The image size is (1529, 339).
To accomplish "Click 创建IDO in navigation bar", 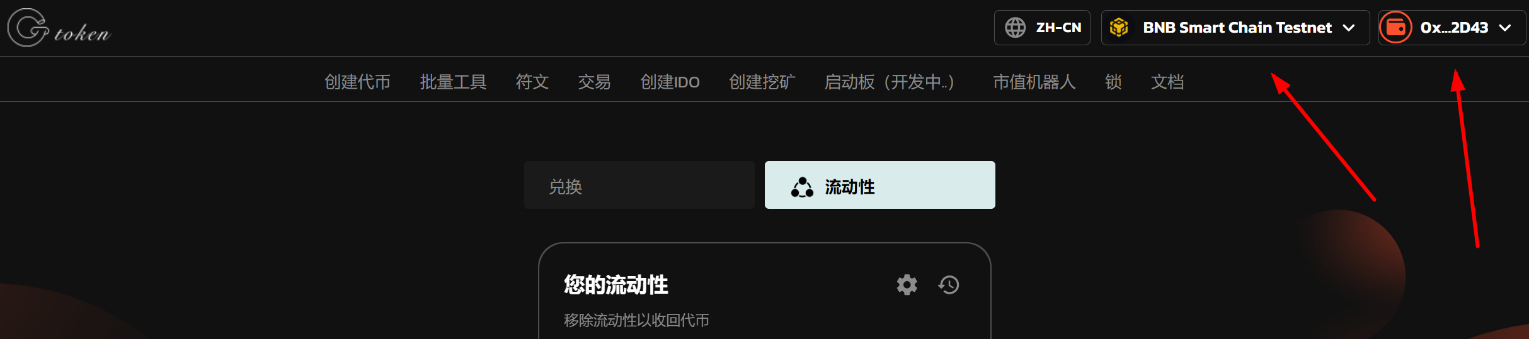I will 670,82.
